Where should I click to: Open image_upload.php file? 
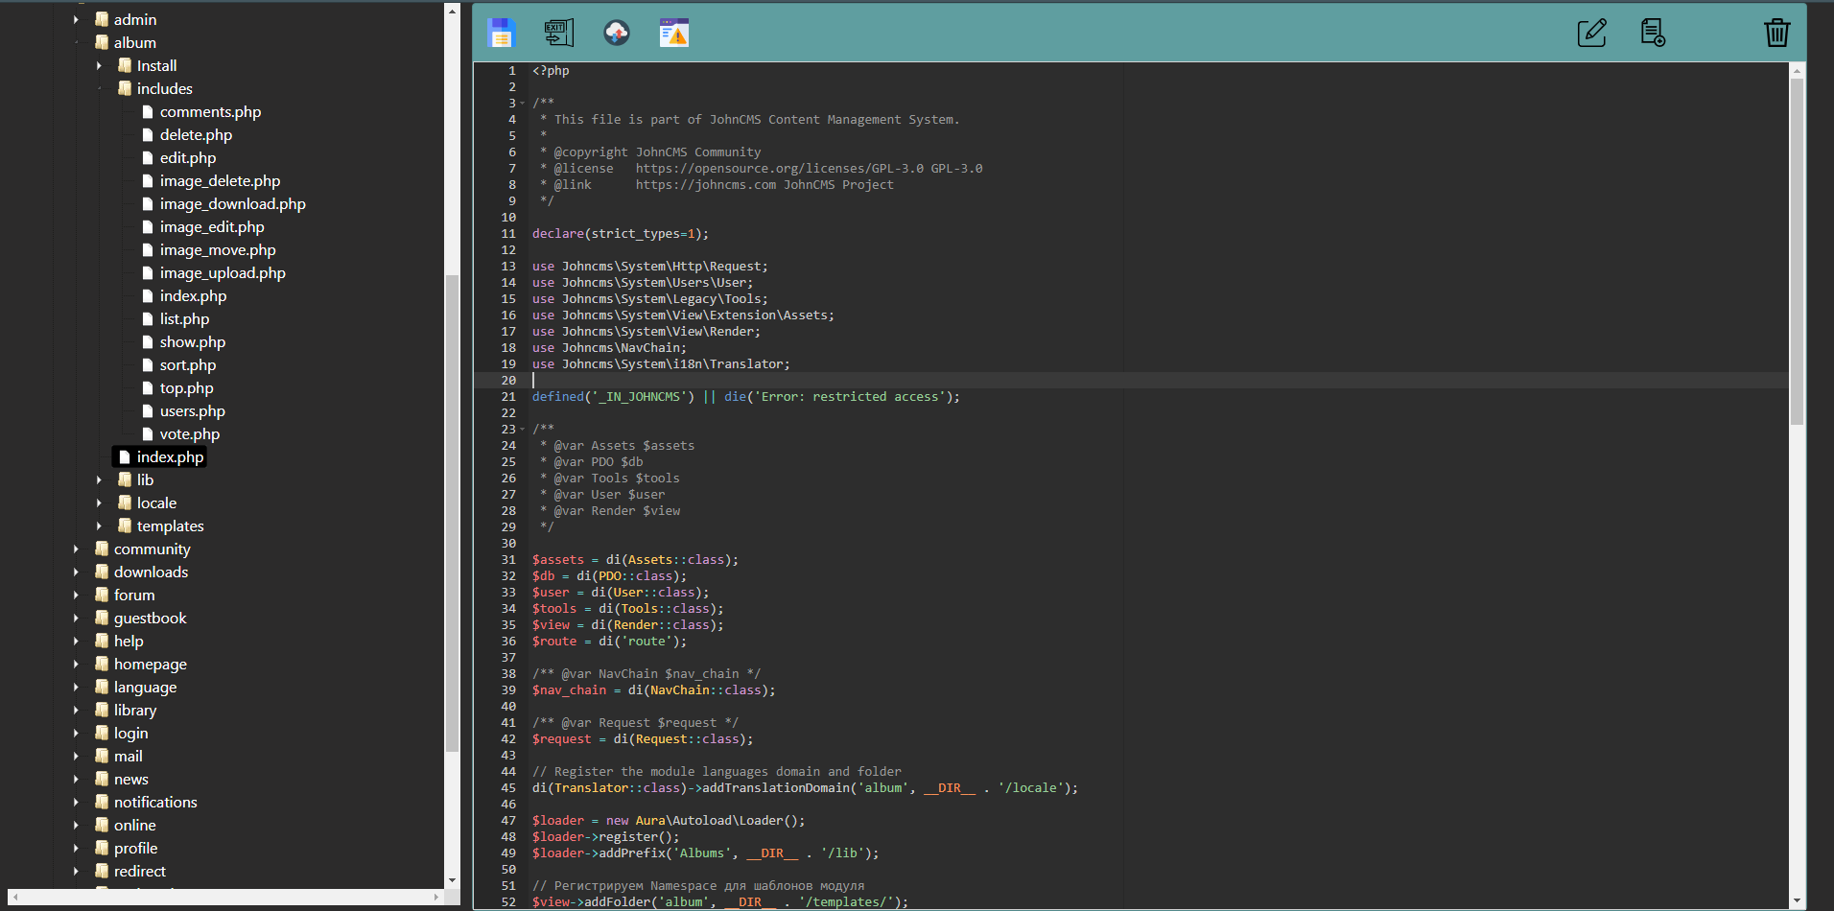click(x=223, y=273)
